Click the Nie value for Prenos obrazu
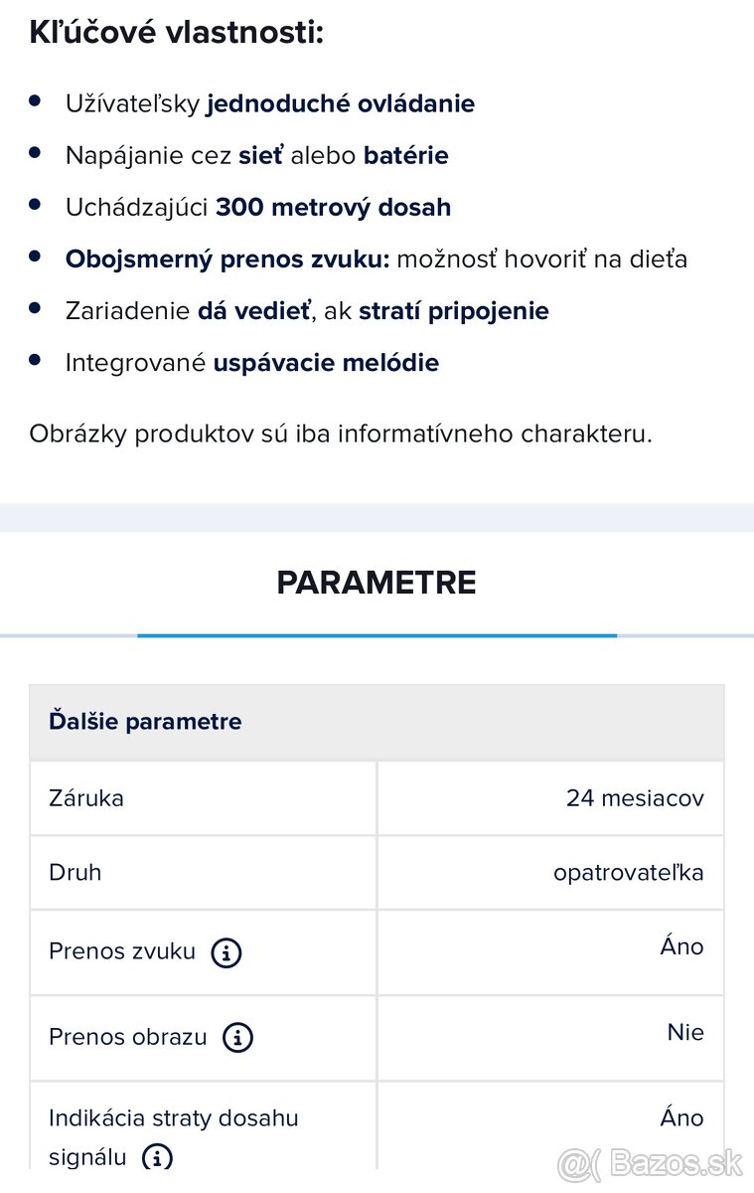The width and height of the screenshot is (754, 1193). coord(686,1032)
